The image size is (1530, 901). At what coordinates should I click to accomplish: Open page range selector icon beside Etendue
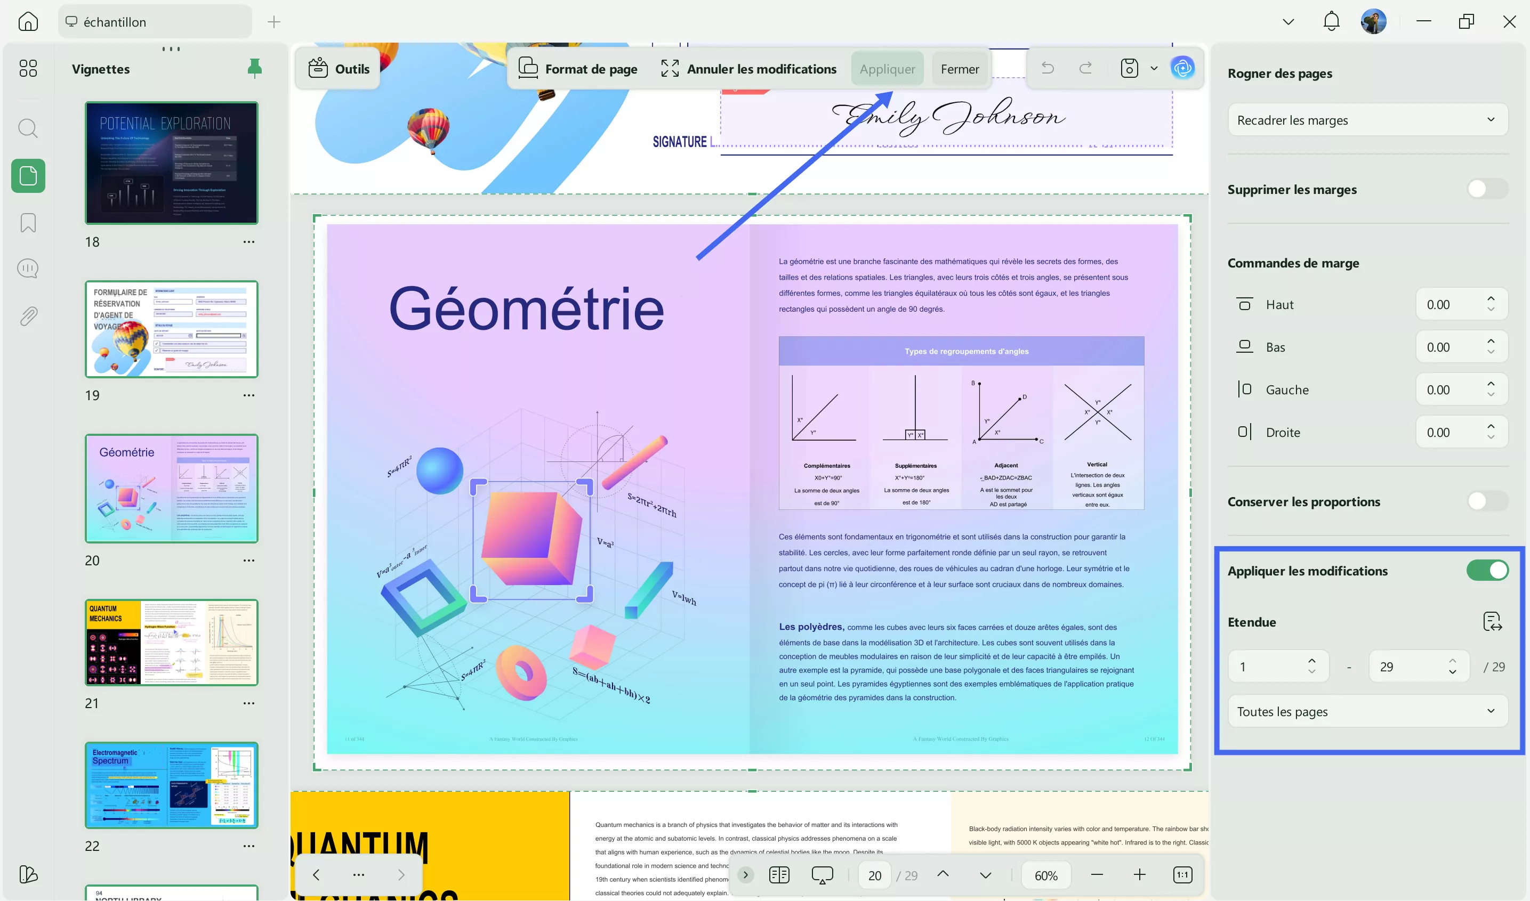point(1492,622)
